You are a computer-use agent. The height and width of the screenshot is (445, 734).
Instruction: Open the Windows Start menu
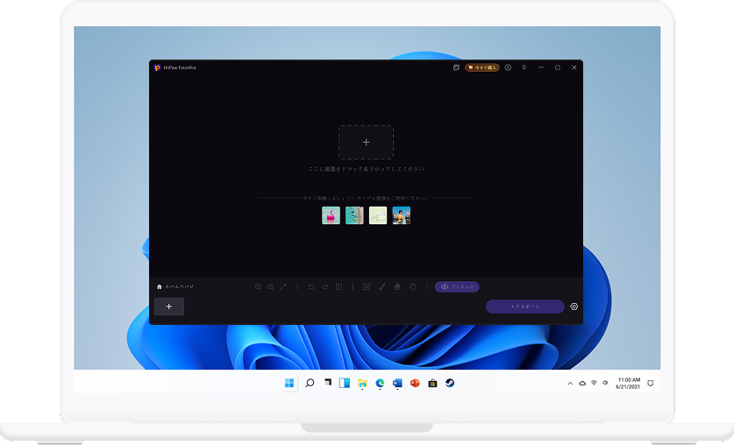point(289,384)
